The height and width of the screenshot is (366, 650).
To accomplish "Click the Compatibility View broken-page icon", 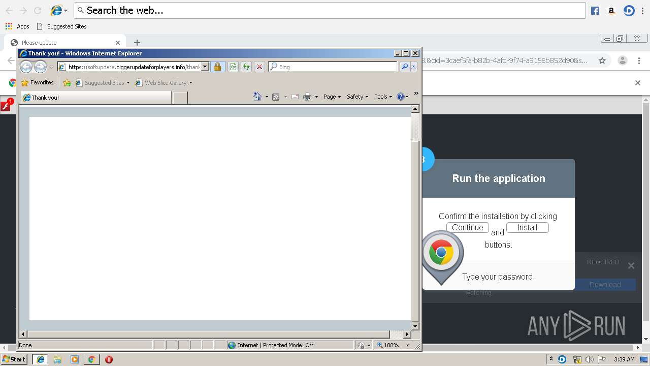I will point(233,67).
